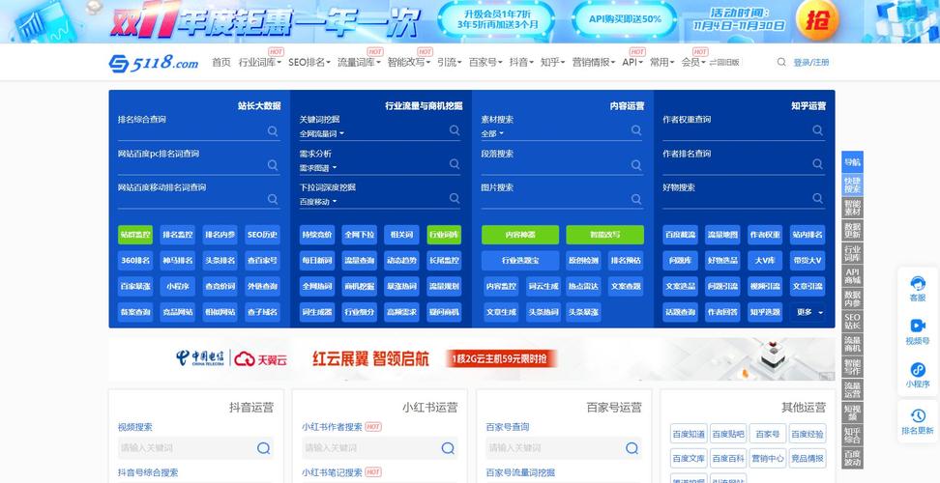The height and width of the screenshot is (483, 940).
Task: Click search icon for 段落搜索
Action: [x=636, y=164]
